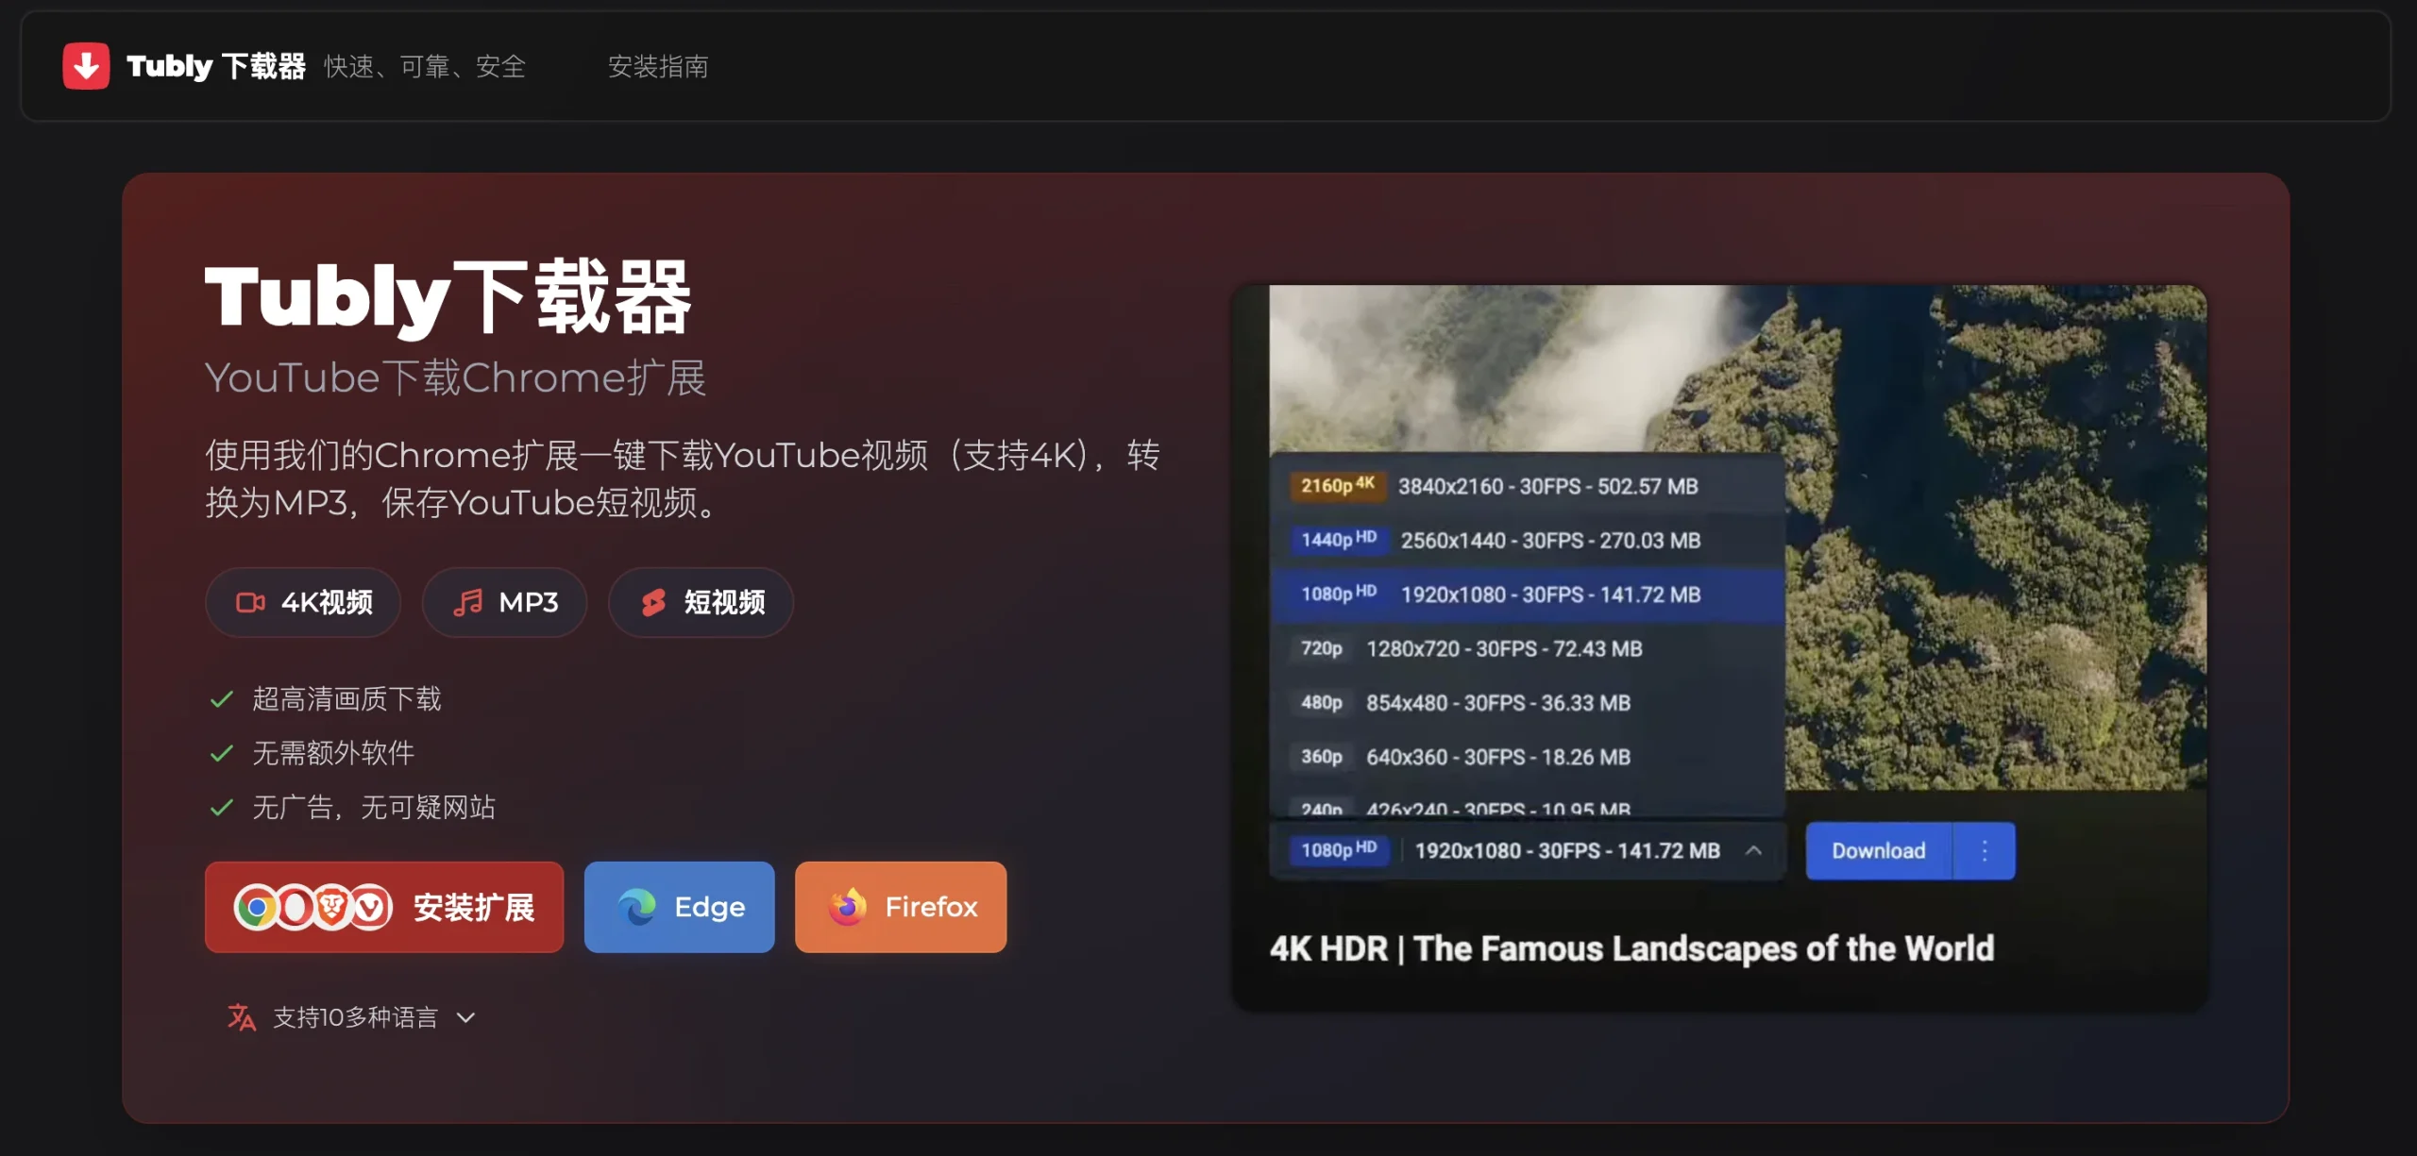Screen dimensions: 2417x1156
Task: Click the translate icon beside language text
Action: [x=242, y=1017]
